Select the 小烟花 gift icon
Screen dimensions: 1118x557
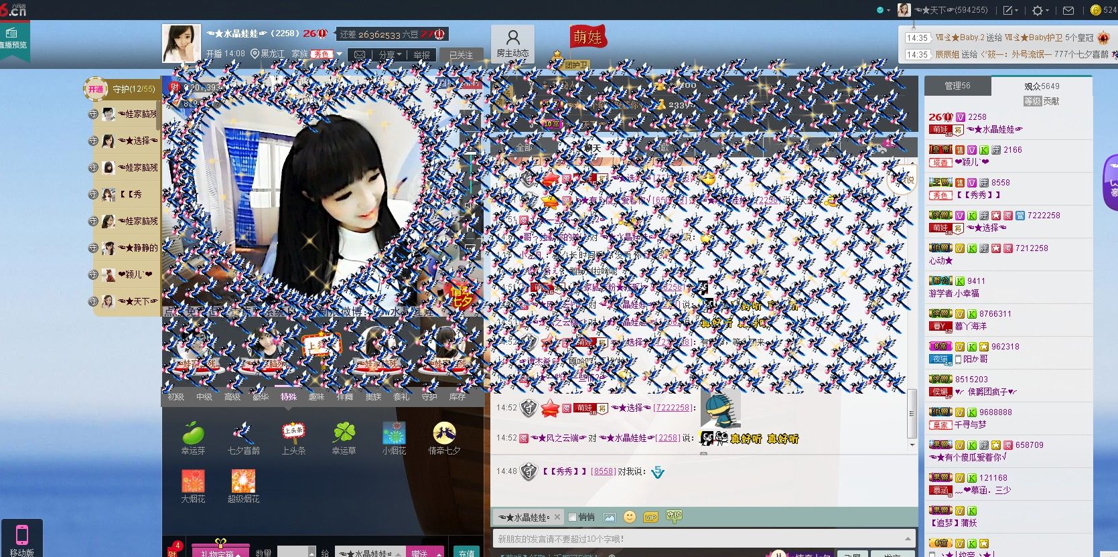pyautogui.click(x=394, y=432)
